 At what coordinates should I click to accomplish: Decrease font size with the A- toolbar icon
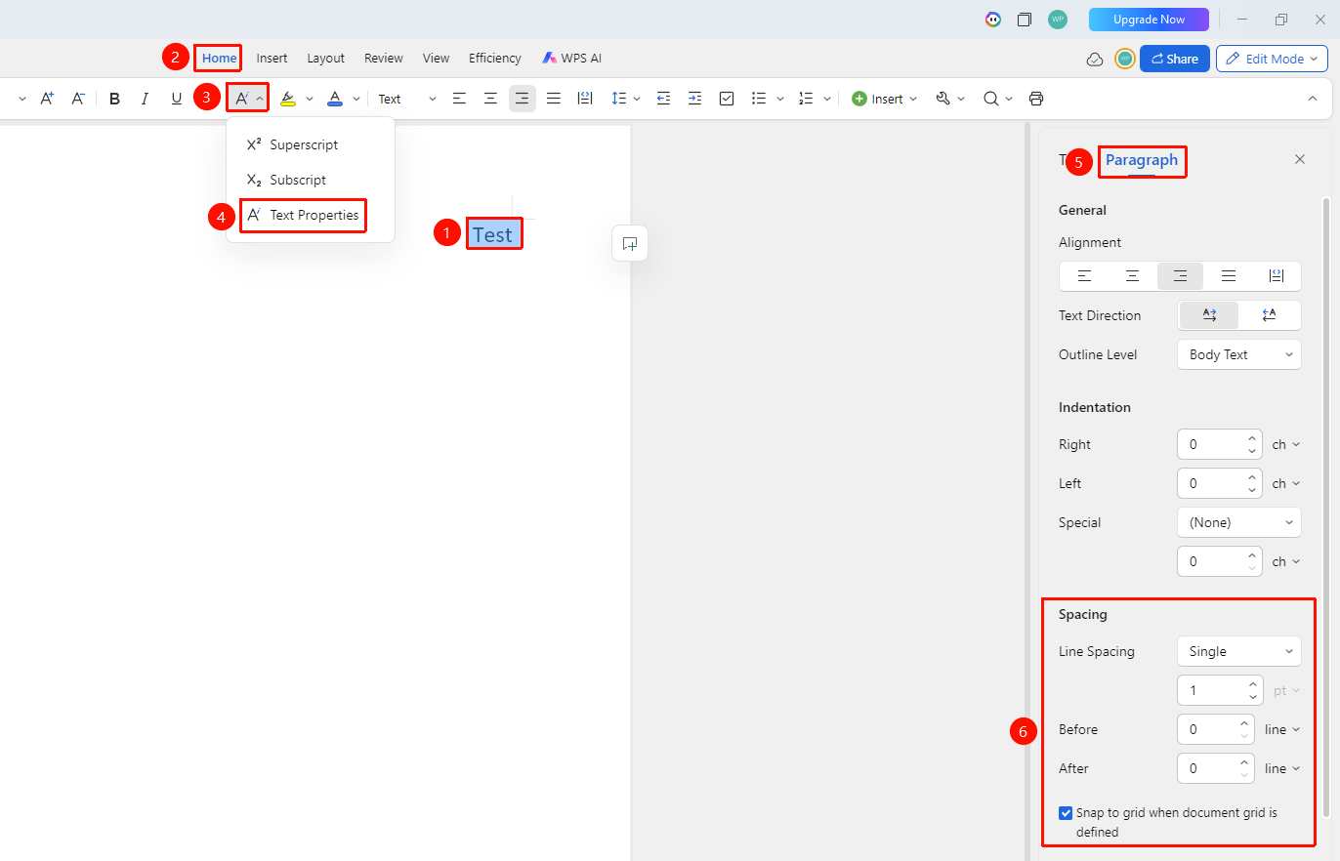[78, 99]
